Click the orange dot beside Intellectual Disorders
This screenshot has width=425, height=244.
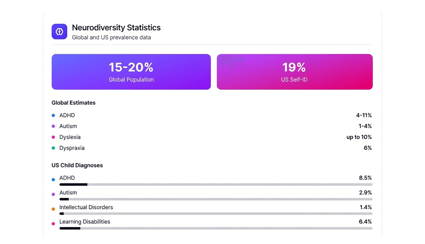coord(53,209)
